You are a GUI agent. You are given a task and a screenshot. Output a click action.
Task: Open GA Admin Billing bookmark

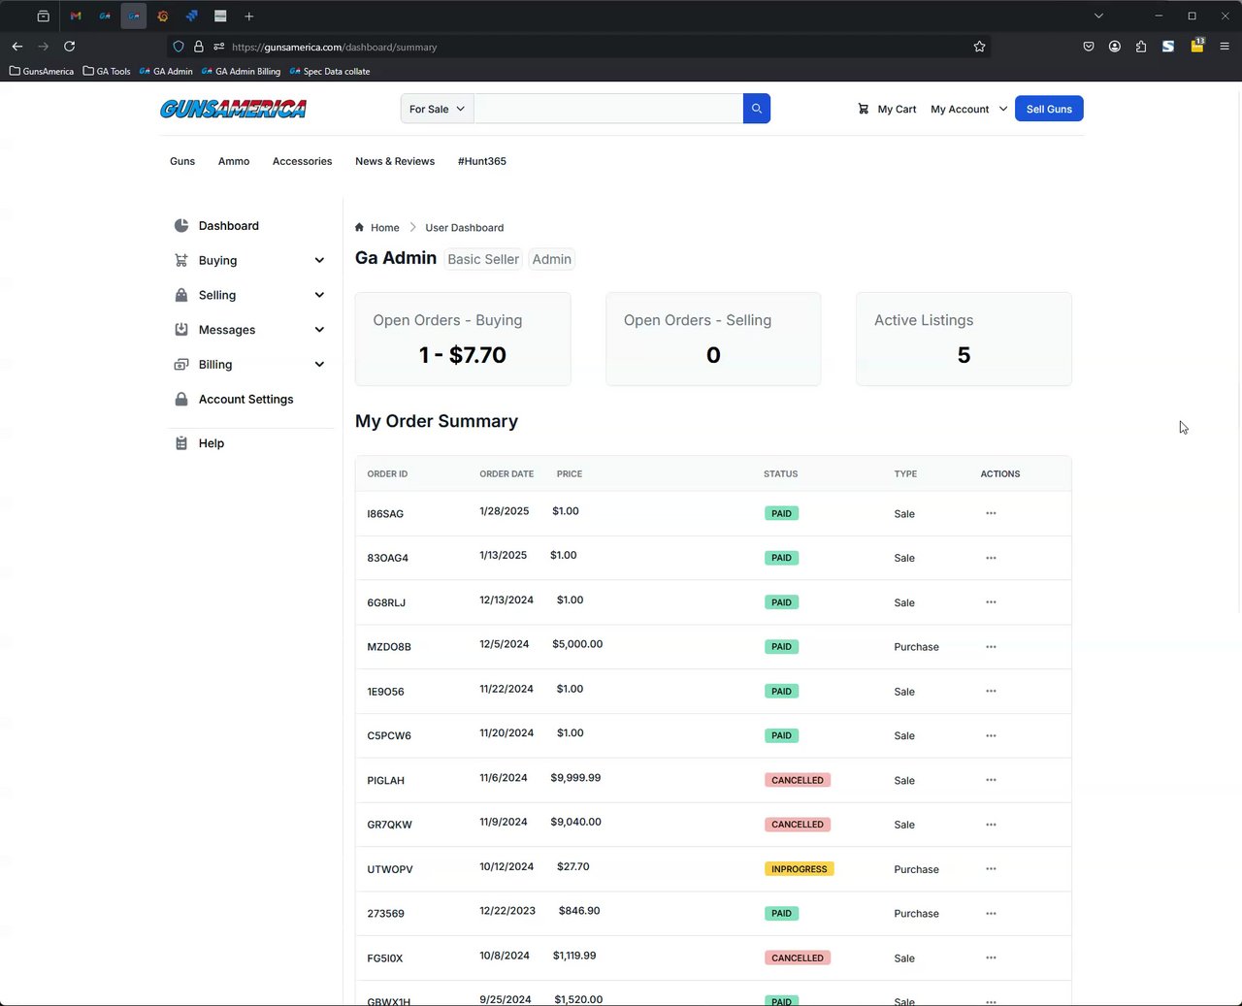[x=241, y=71]
